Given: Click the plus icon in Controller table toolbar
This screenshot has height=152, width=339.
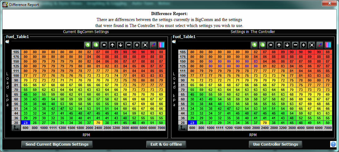Looking at the screenshot, I should point(304,45).
